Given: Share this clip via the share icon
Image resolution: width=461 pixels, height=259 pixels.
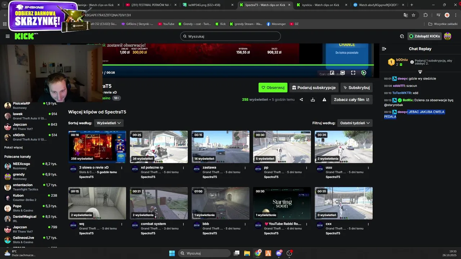Looking at the screenshot, I should pos(301,100).
